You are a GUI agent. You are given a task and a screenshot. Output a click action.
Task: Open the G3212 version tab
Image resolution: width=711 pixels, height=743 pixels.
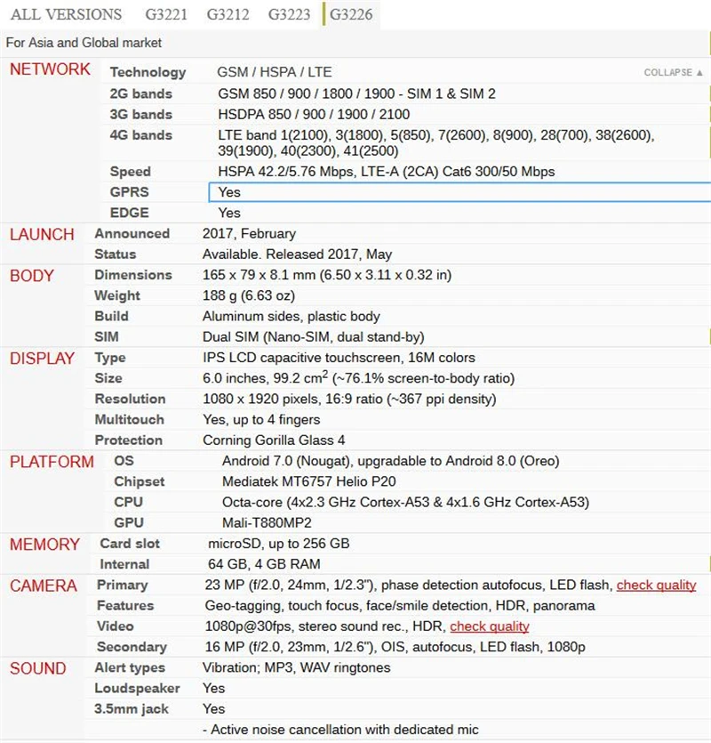pyautogui.click(x=228, y=14)
